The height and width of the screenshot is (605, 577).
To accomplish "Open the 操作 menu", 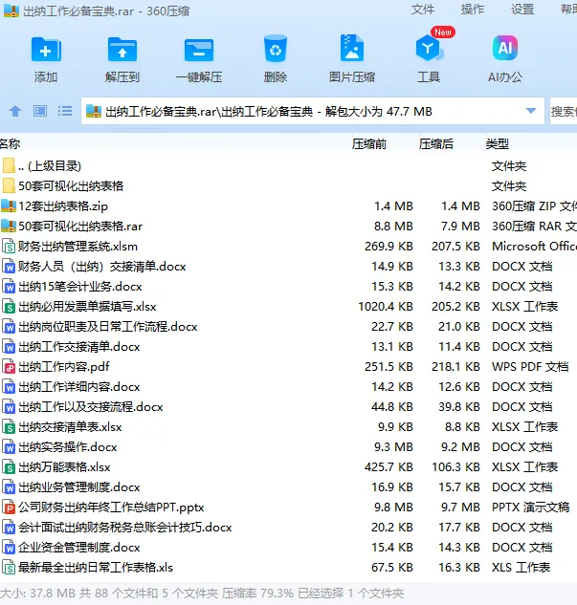I will (473, 10).
